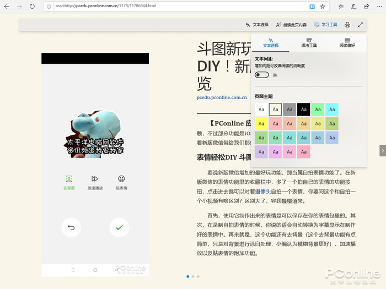386x289 pixels.
Task: Switch to the 阅读偏好 tab
Action: click(x=347, y=43)
